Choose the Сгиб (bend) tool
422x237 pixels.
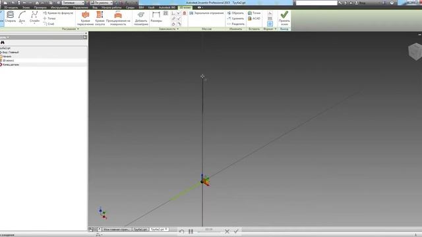[49, 24]
